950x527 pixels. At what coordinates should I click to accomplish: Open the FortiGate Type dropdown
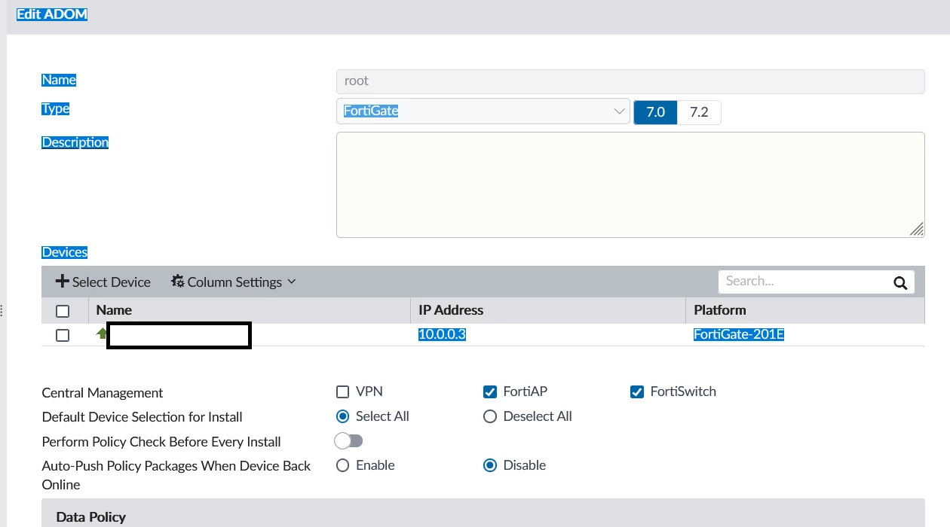click(483, 111)
